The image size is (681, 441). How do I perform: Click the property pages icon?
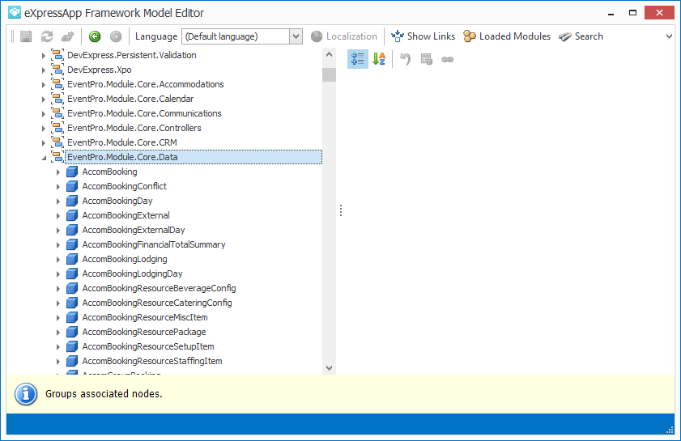pos(427,59)
